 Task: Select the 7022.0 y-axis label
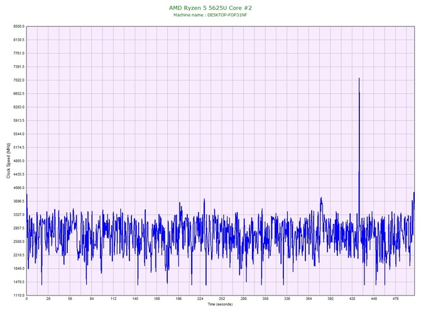point(18,80)
